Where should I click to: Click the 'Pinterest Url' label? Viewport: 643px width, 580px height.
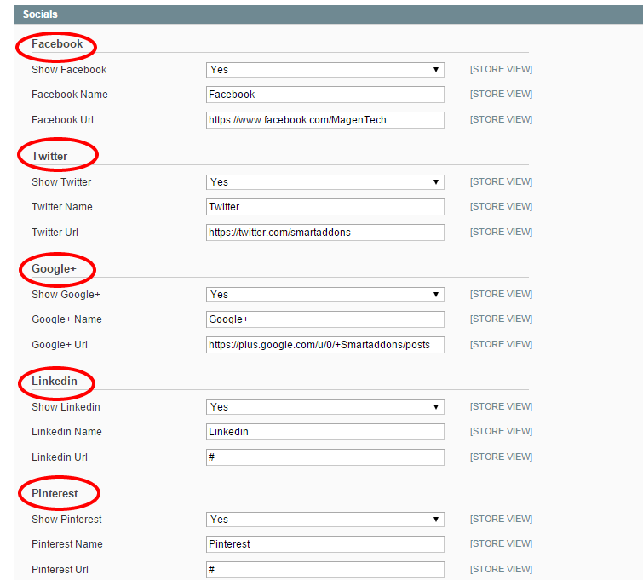point(60,569)
